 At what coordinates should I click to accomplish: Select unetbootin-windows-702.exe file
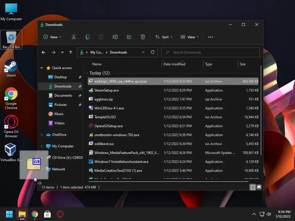coord(173,135)
